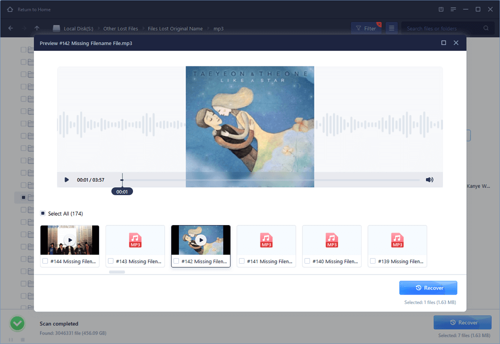Open Local Disk(S:) breadcrumb
The width and height of the screenshot is (500, 344).
click(78, 28)
